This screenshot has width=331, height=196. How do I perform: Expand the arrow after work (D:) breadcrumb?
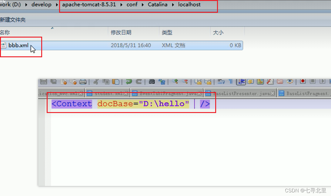[26, 5]
